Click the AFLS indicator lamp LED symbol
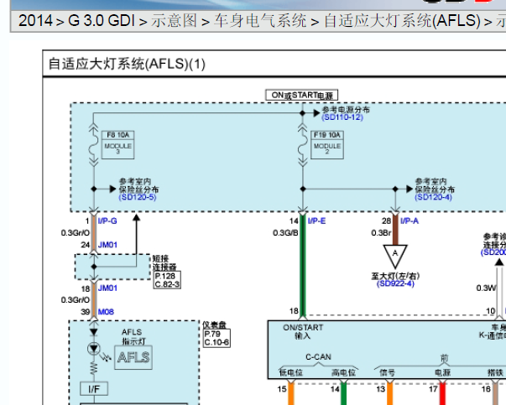 pos(94,349)
